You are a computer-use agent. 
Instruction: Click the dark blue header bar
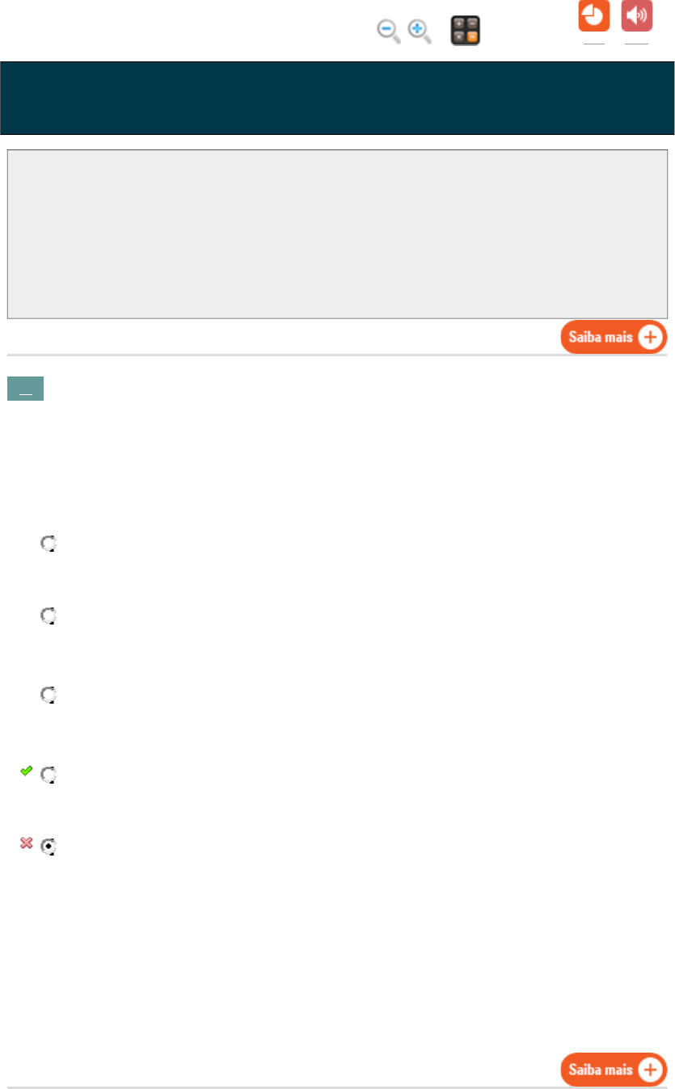[337, 98]
